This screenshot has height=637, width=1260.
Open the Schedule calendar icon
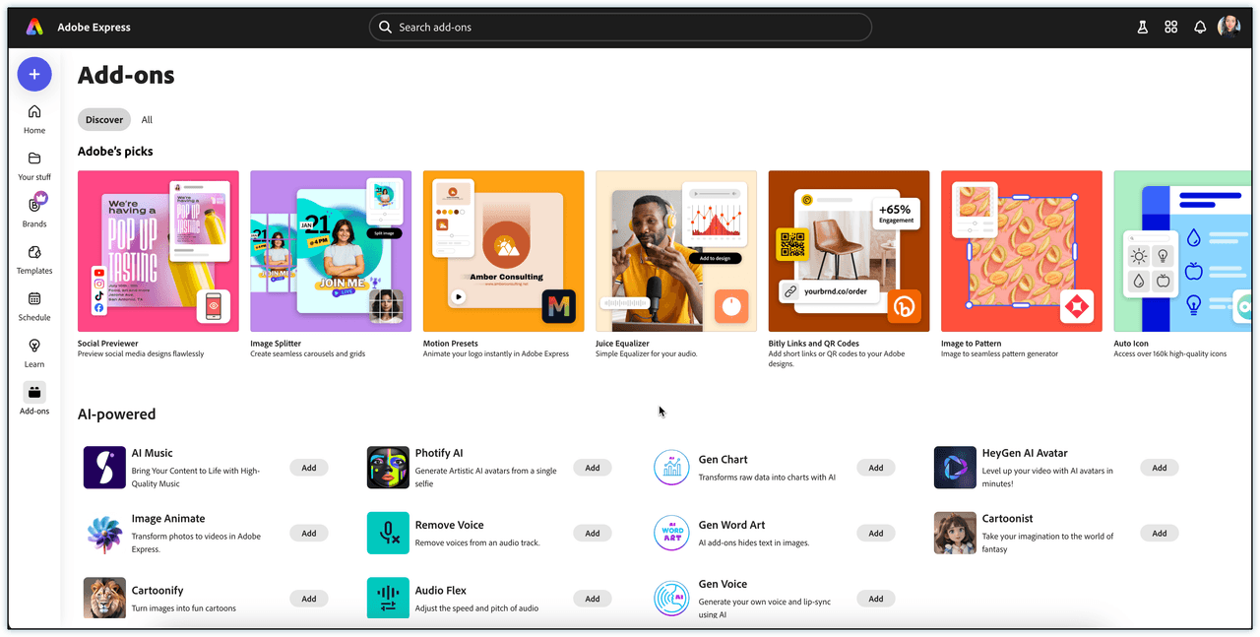[34, 299]
